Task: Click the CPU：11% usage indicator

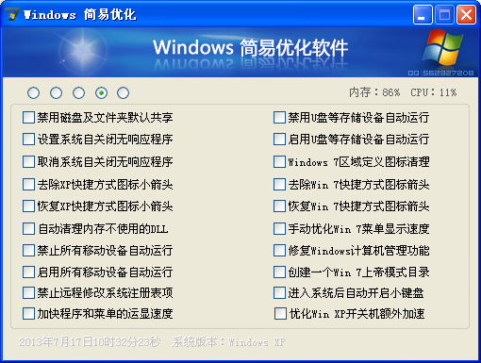Action: [x=433, y=92]
